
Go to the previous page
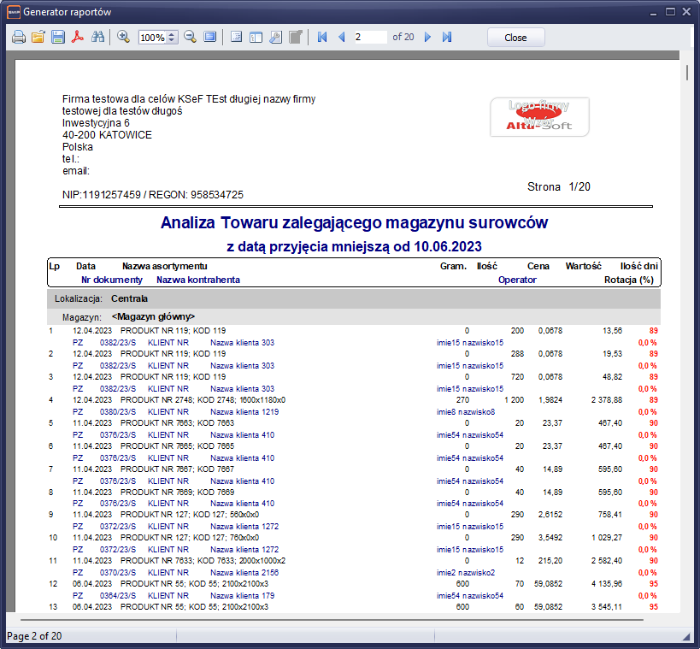pos(341,38)
